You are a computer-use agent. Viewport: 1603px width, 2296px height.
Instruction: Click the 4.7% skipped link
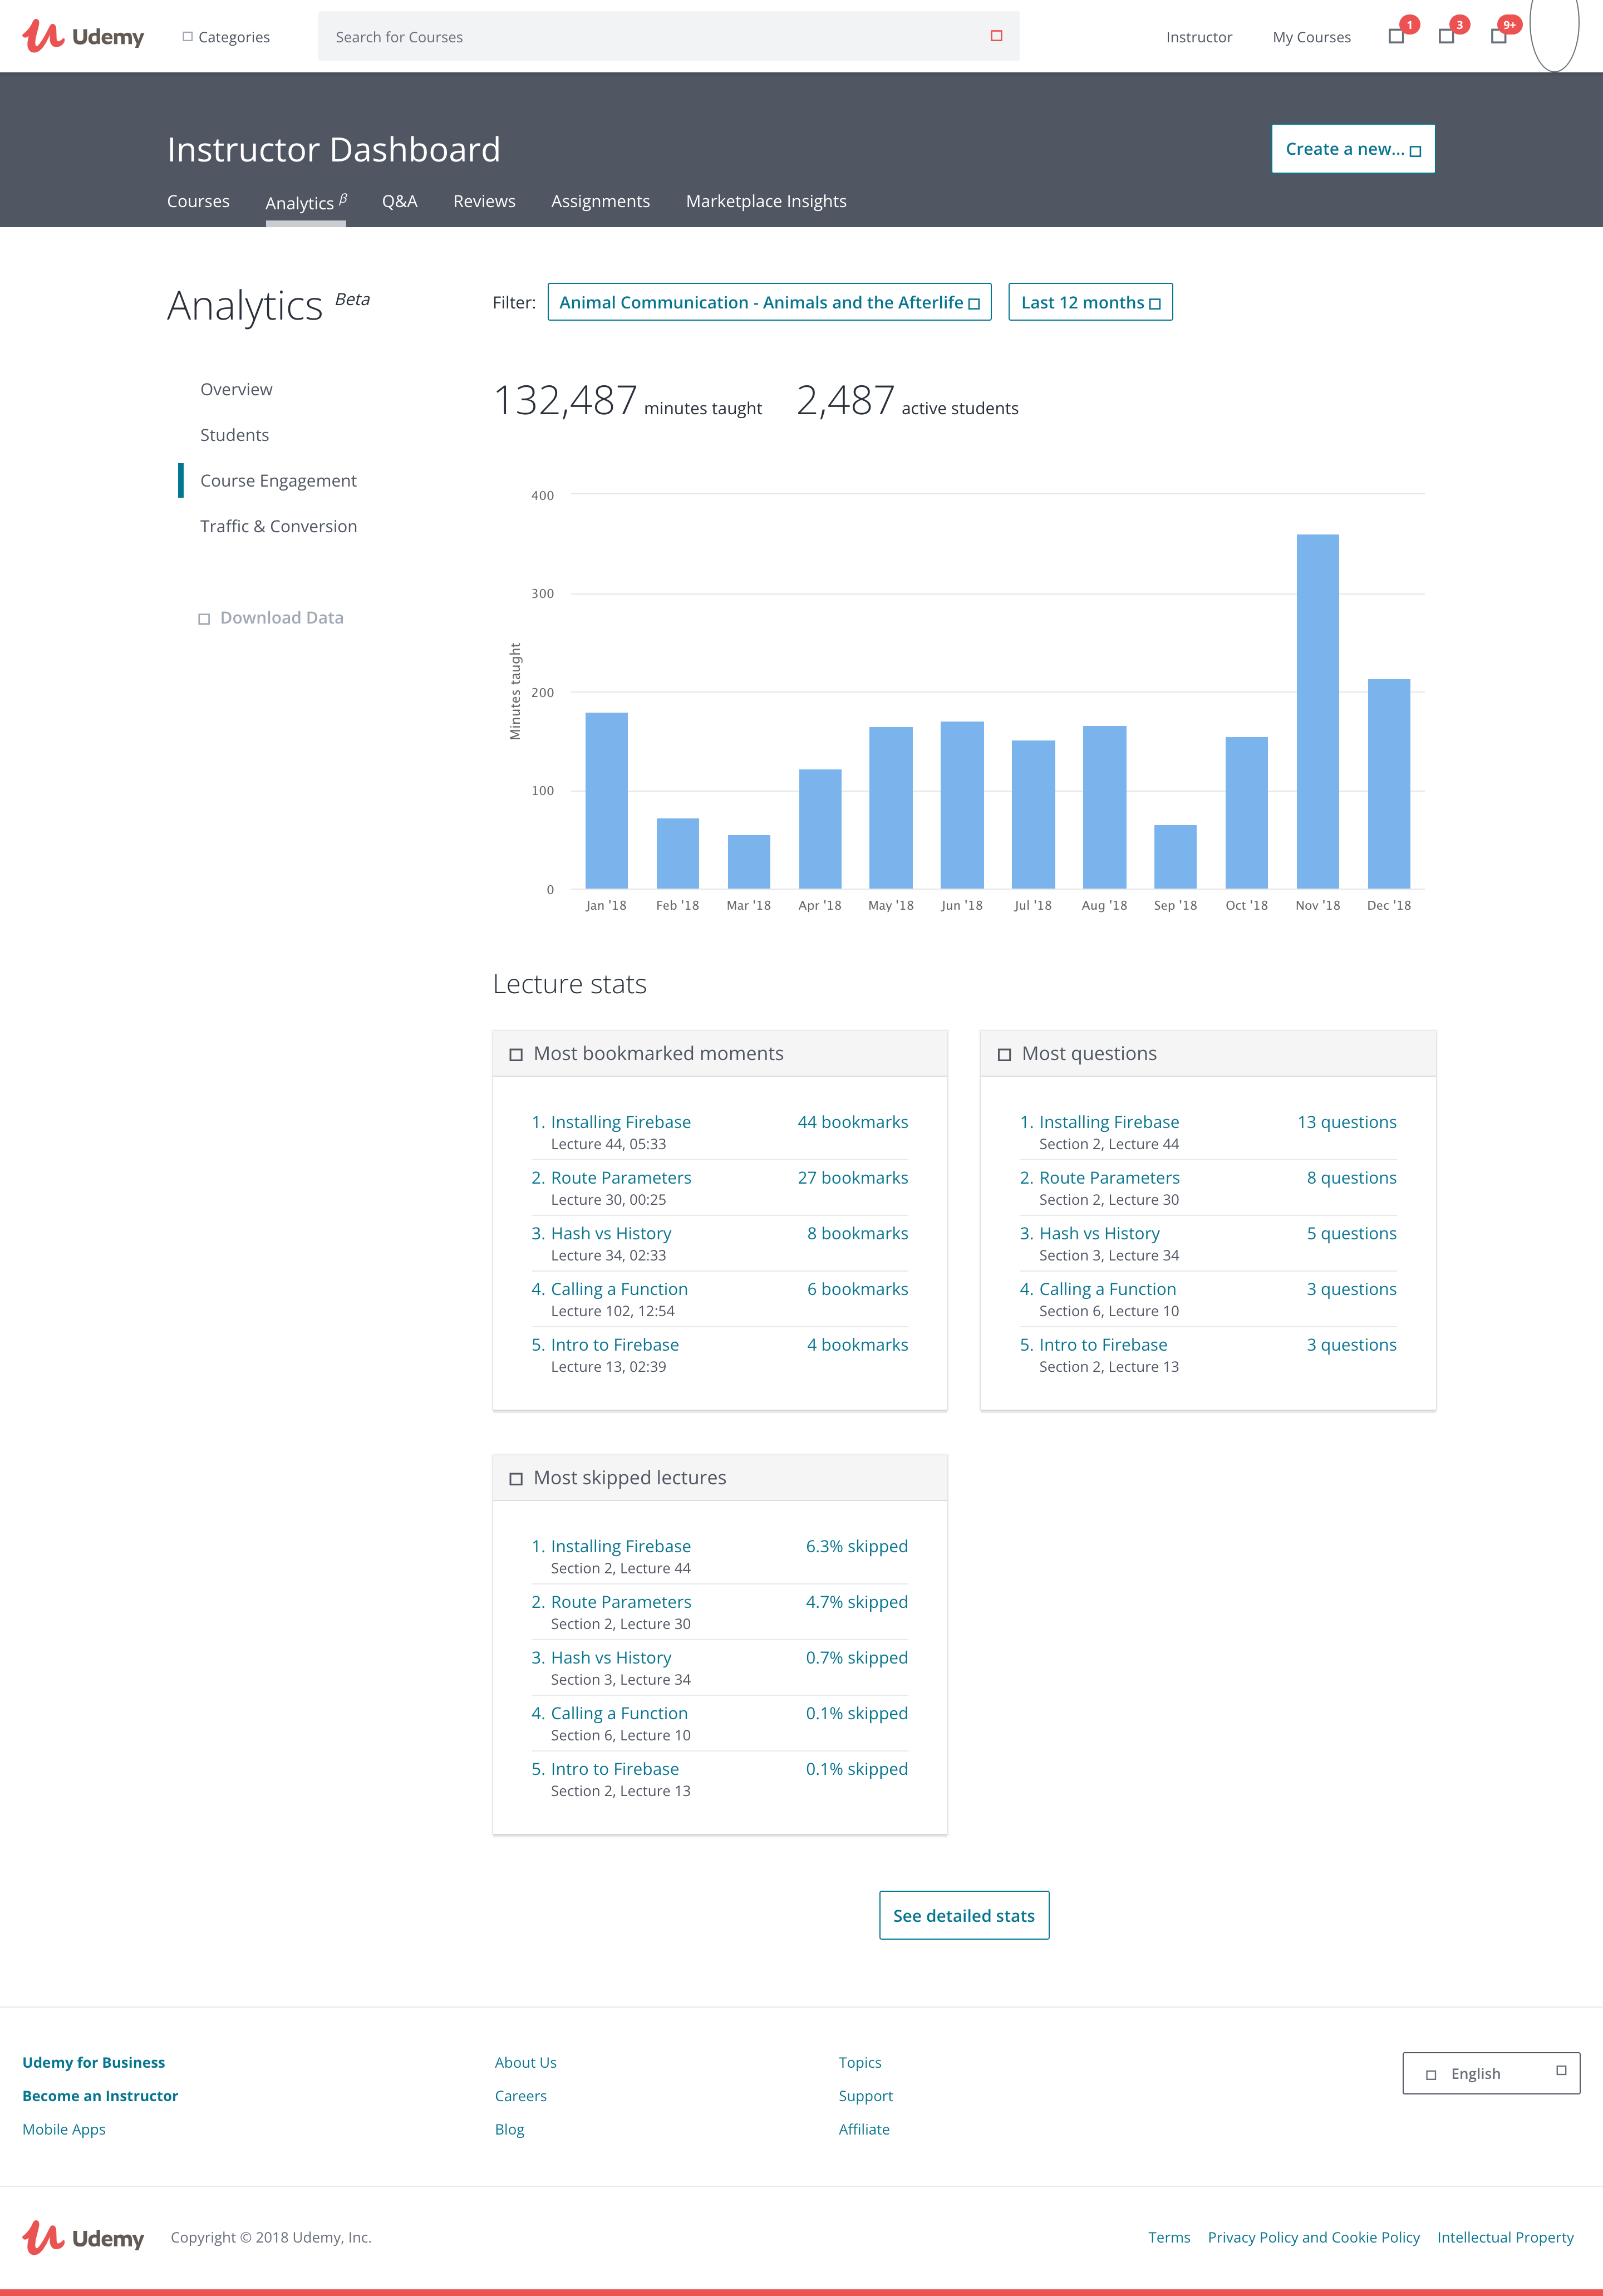point(857,1602)
